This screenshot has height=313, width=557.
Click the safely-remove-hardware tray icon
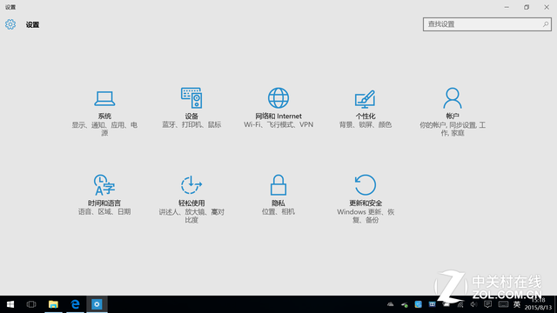[x=405, y=304]
